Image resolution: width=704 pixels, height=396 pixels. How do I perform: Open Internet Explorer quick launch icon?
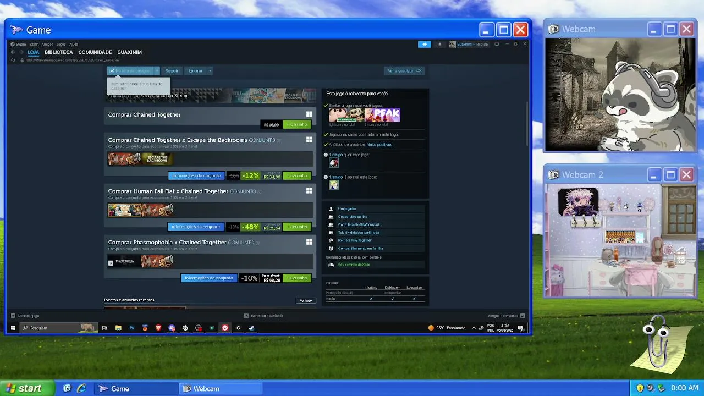pyautogui.click(x=81, y=388)
